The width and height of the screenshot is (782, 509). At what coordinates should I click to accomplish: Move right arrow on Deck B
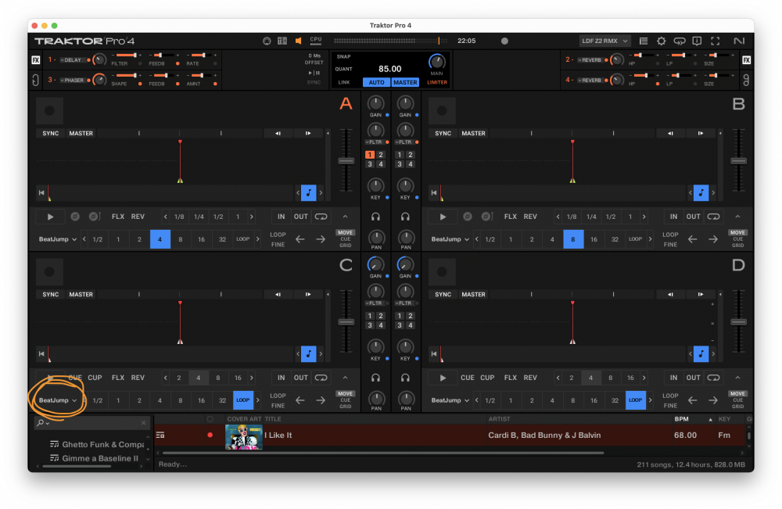coord(713,239)
